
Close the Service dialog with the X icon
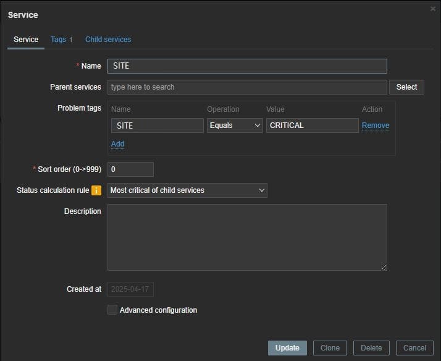[432, 9]
